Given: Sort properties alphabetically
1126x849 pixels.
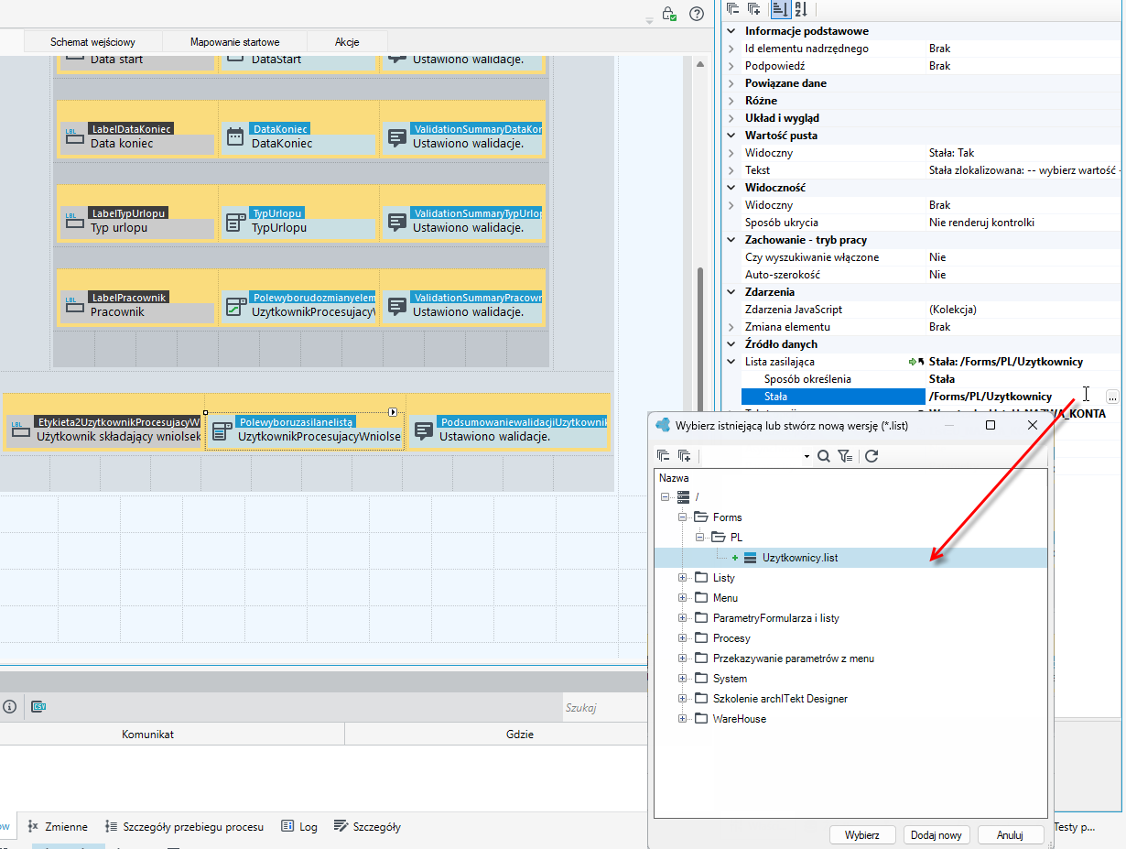Looking at the screenshot, I should click(801, 9).
